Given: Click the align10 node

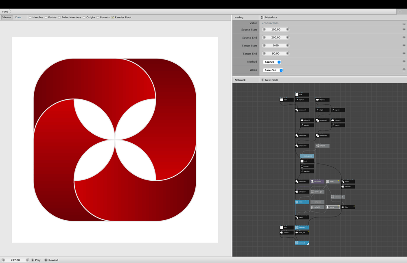Looking at the screenshot, I should click(x=338, y=110).
